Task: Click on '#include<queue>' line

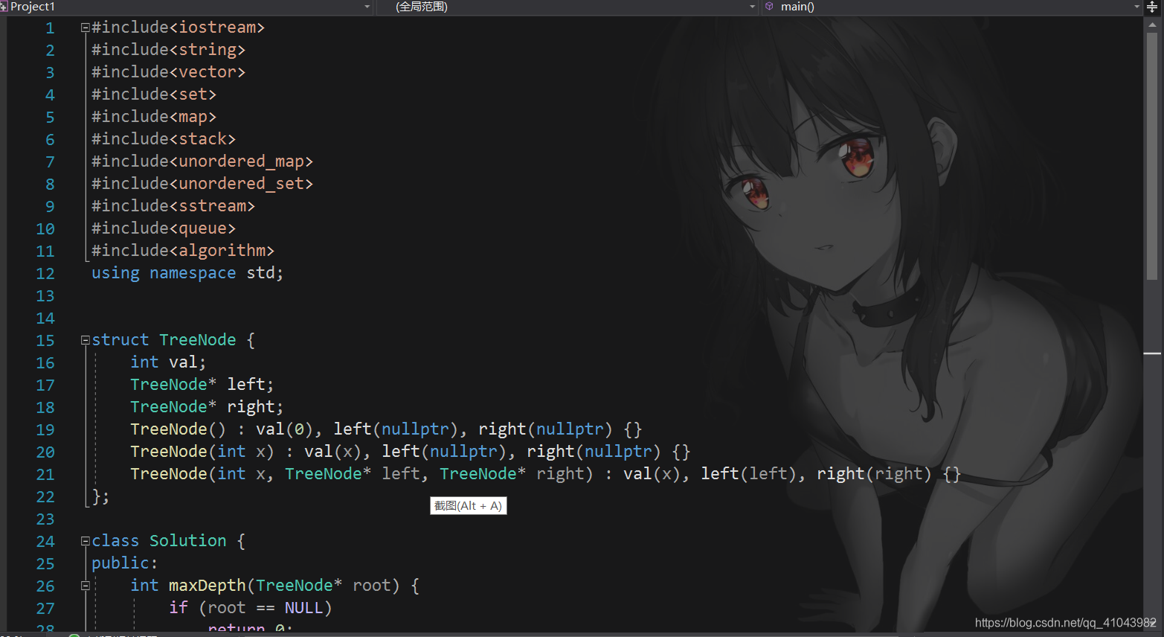Action: point(164,228)
